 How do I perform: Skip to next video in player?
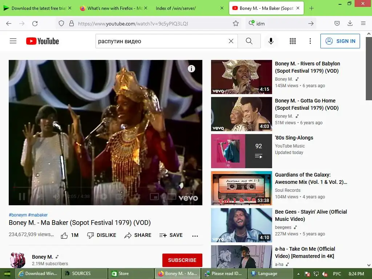tap(39, 197)
